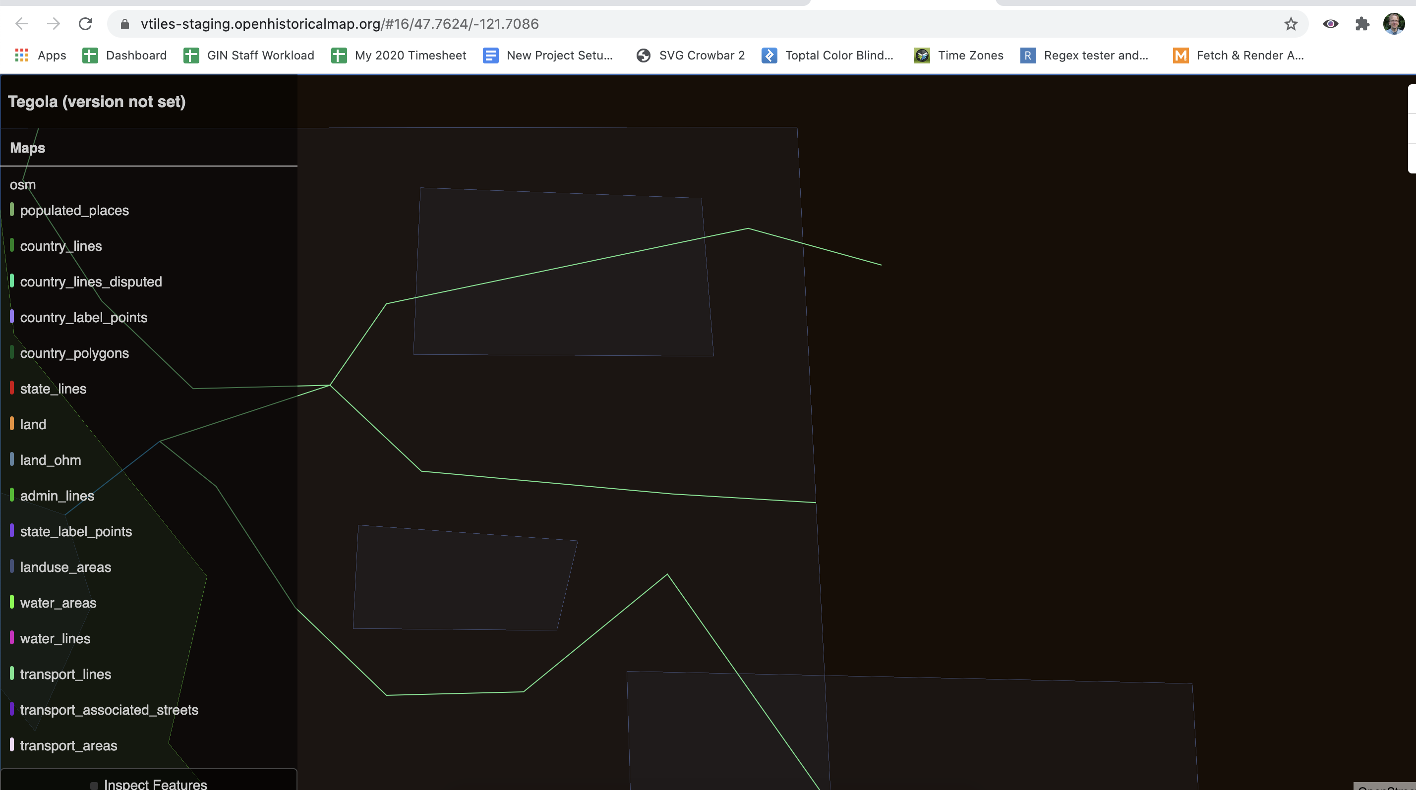The height and width of the screenshot is (790, 1416).
Task: Click the land layer color swatch
Action: 11,424
